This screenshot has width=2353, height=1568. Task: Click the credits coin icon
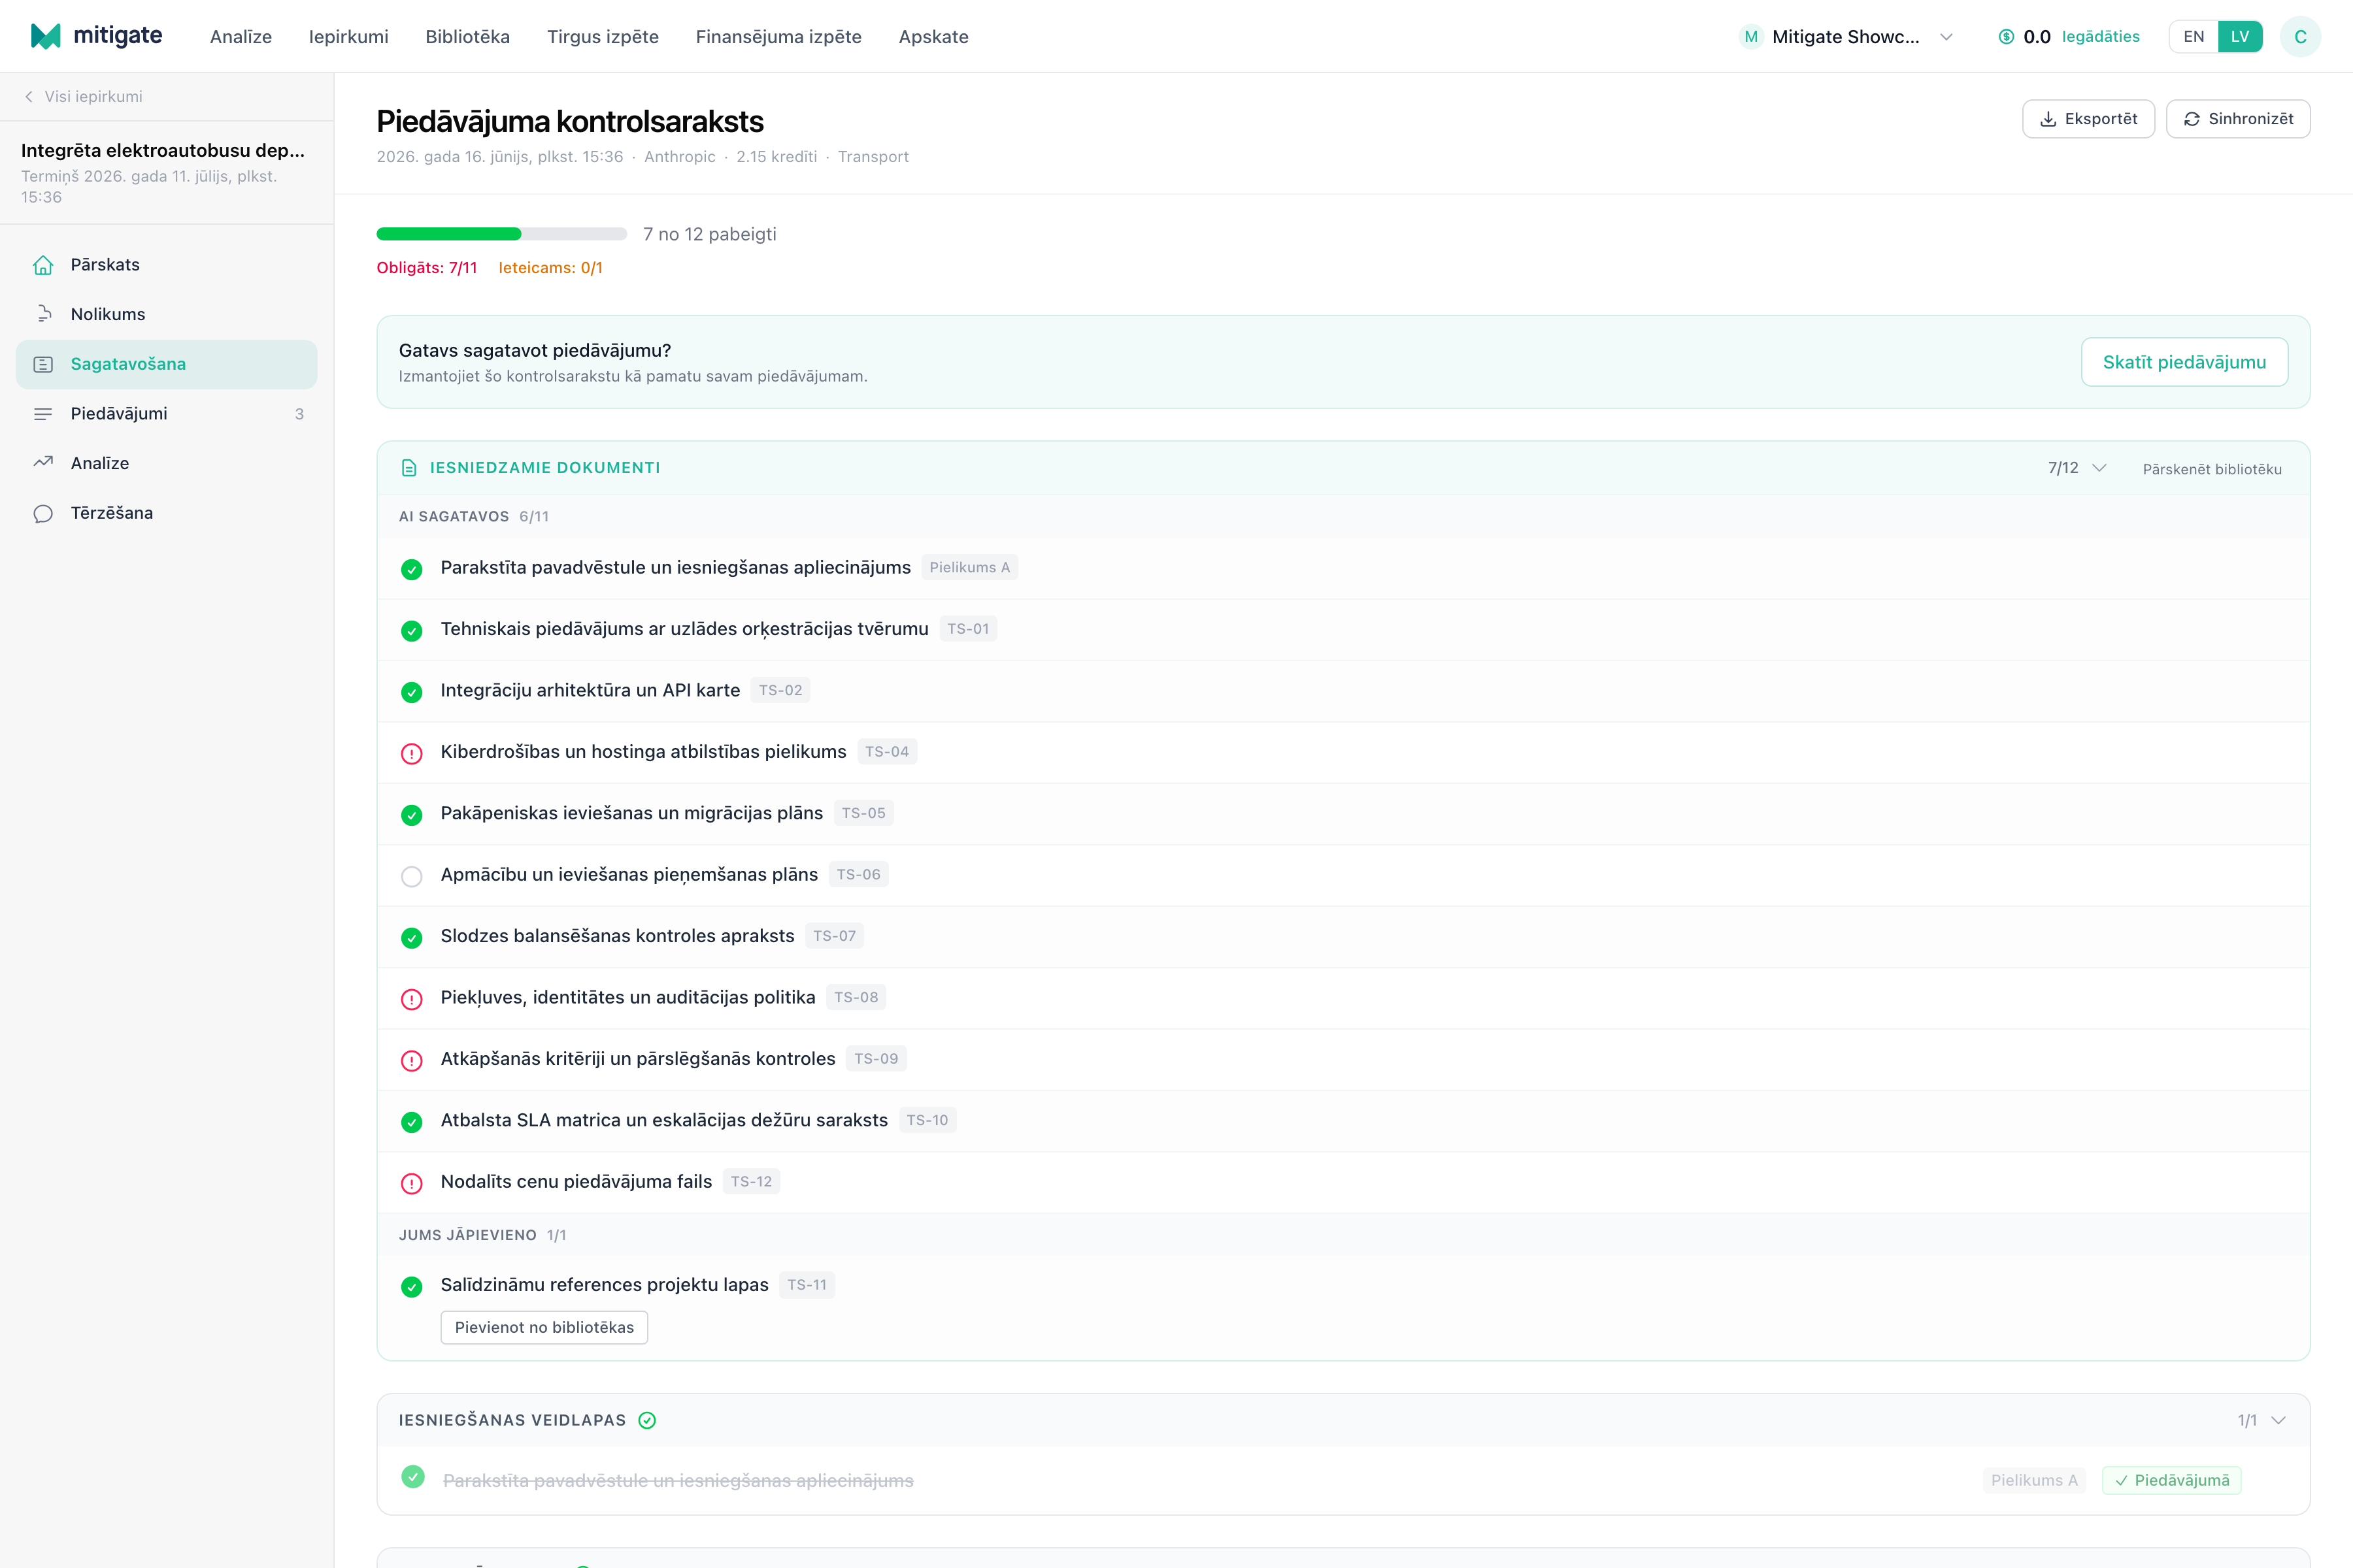pos(2006,37)
